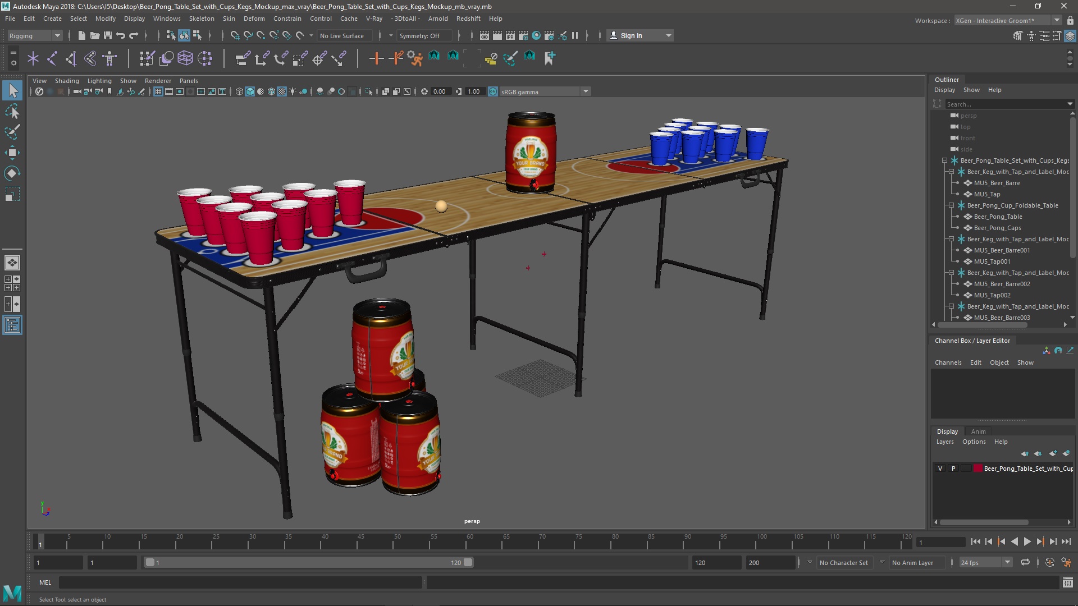
Task: Switch to the Anim layer tab
Action: (978, 431)
